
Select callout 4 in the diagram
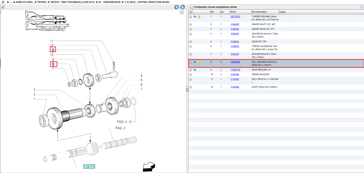(x=141, y=76)
